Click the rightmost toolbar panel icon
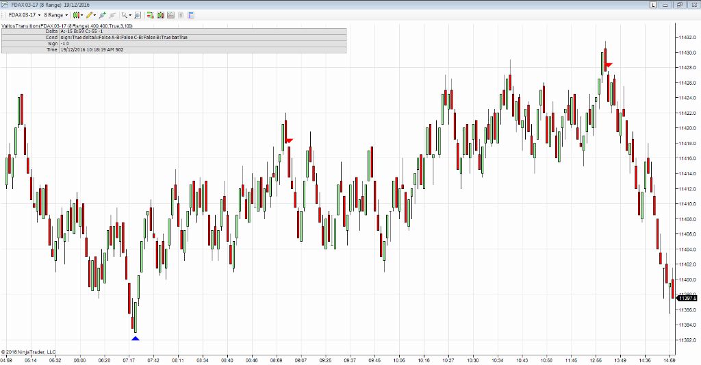 click(x=191, y=14)
